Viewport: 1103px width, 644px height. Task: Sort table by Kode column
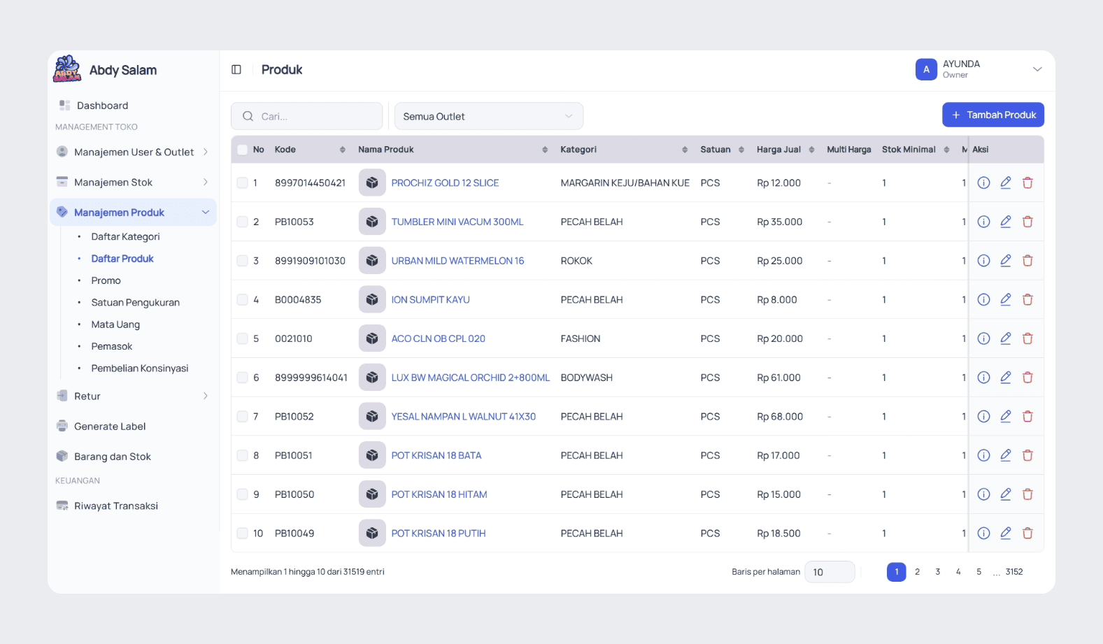342,150
